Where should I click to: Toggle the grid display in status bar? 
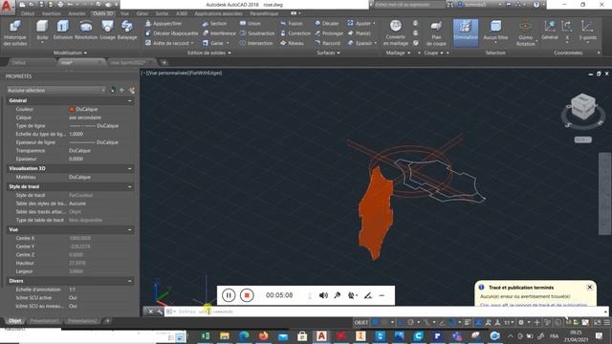376,323
